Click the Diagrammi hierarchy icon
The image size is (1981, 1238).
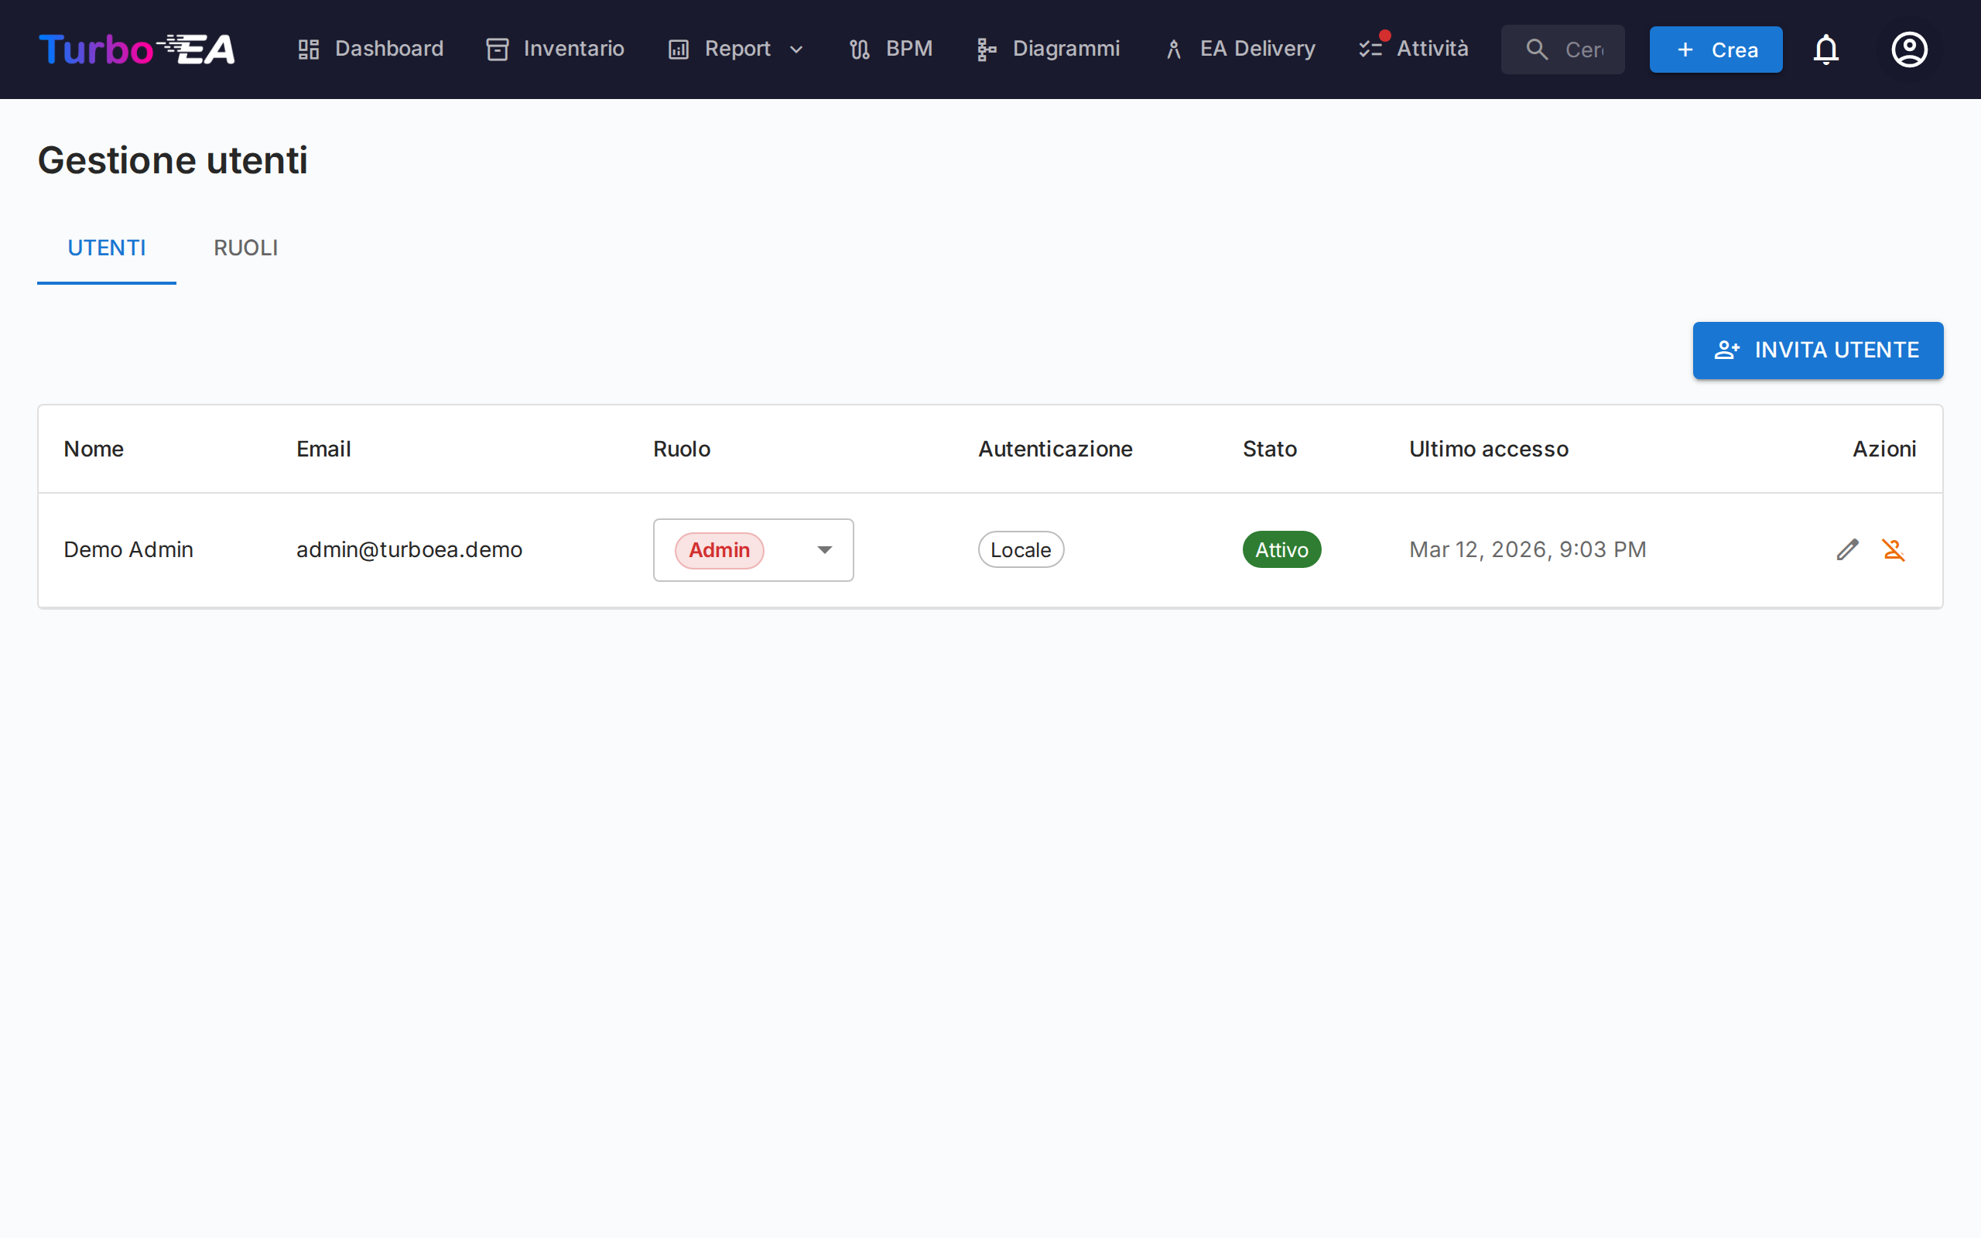point(986,49)
